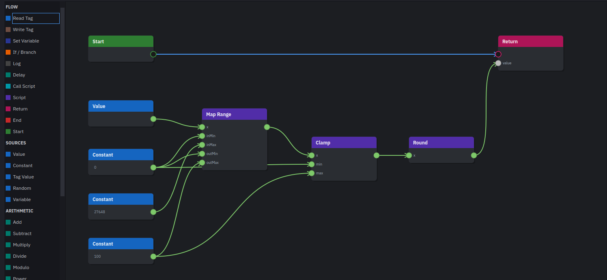Click the End red square icon
This screenshot has height=280, width=607.
click(8, 120)
